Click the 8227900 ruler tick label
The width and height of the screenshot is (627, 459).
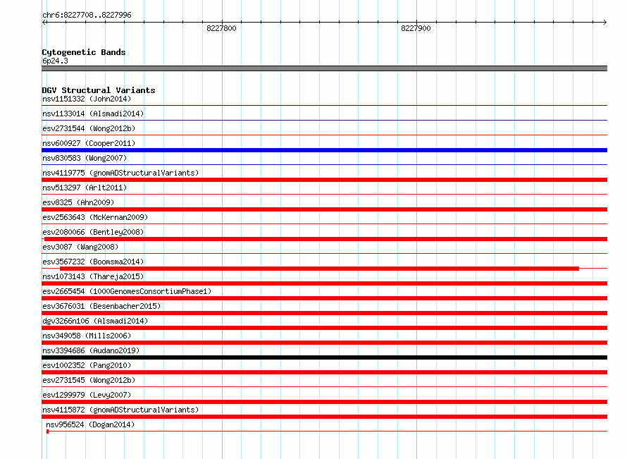(416, 28)
